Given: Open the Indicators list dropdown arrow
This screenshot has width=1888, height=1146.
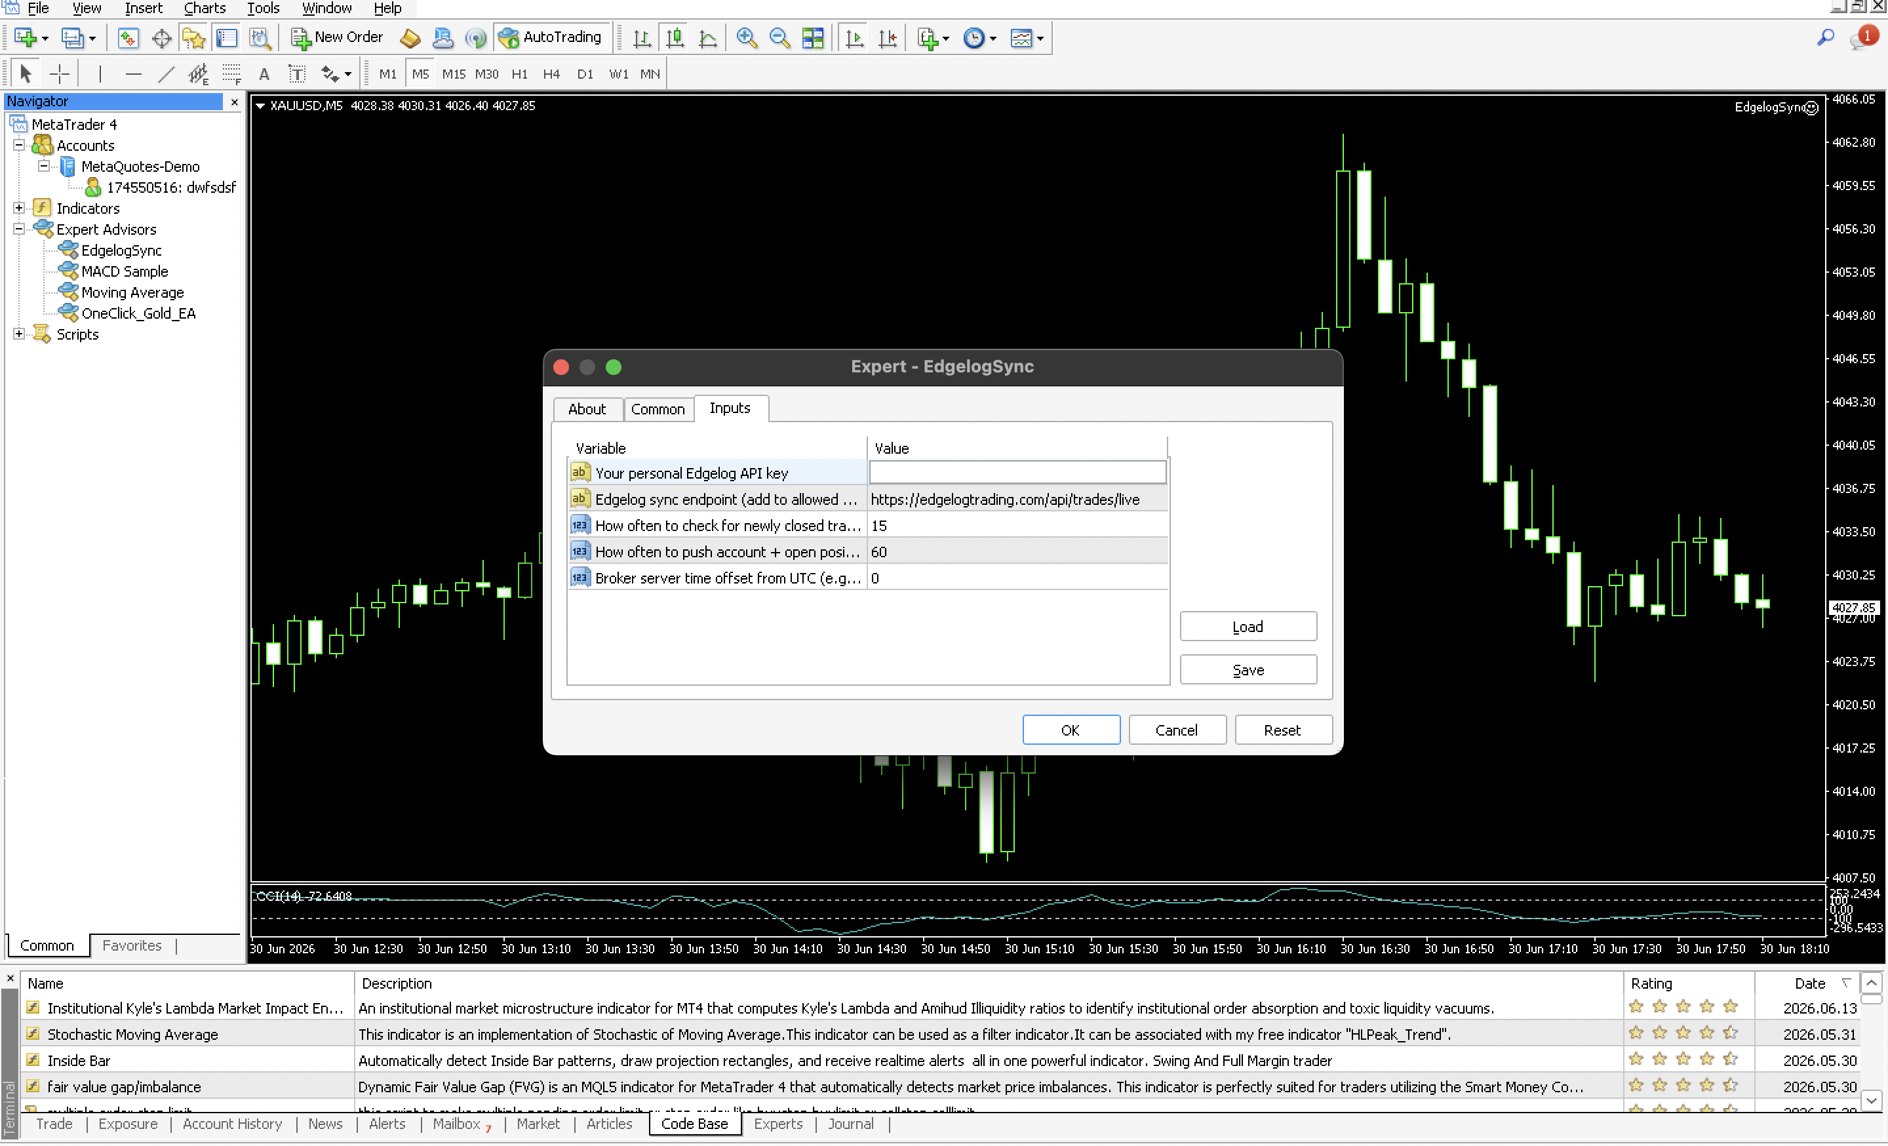Looking at the screenshot, I should pos(947,38).
